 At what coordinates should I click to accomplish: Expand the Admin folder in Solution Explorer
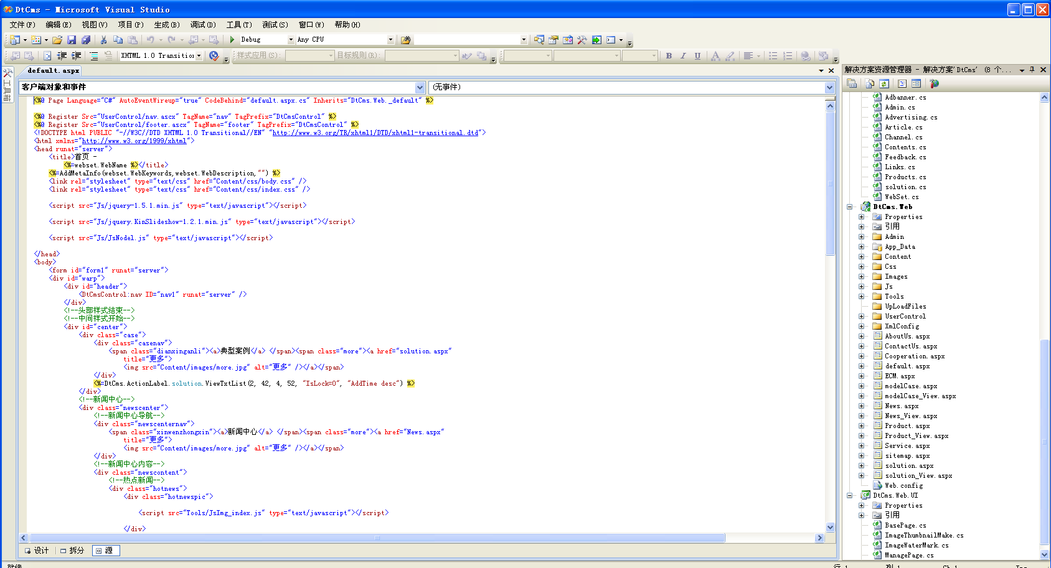[861, 237]
